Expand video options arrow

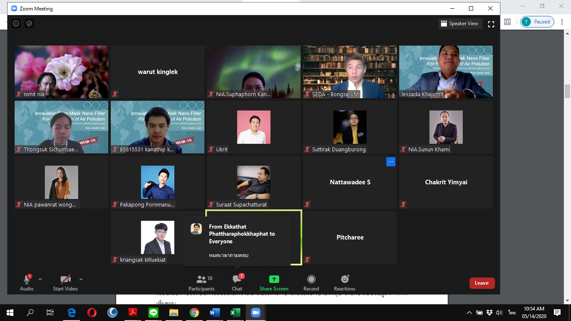[81, 279]
